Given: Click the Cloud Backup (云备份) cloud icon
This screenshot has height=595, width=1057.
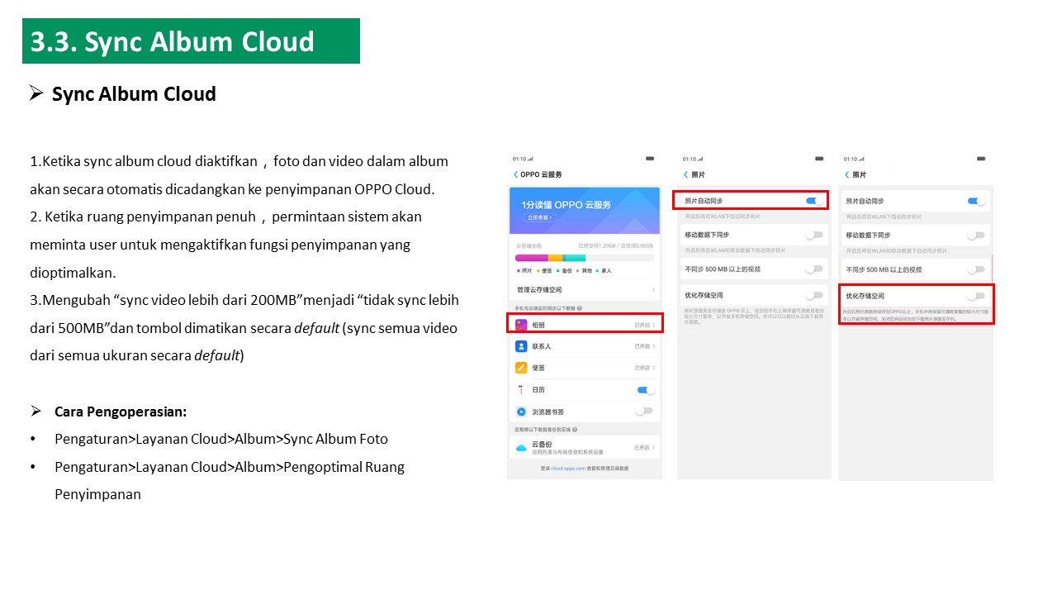Looking at the screenshot, I should pos(521,447).
